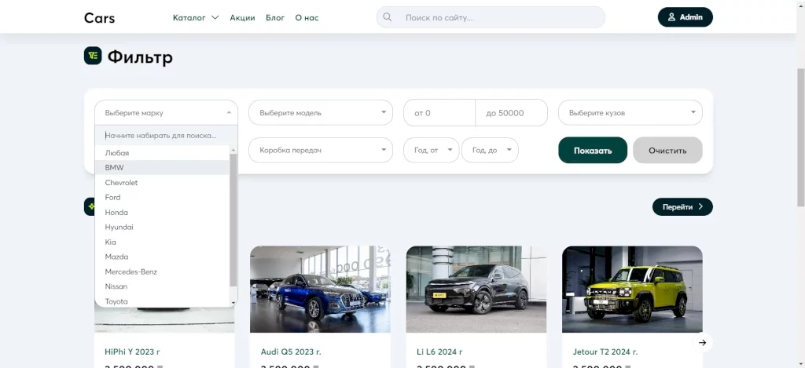Screen dimensions: 805x368
Task: Open the Li L6 car photo
Action: (476, 289)
